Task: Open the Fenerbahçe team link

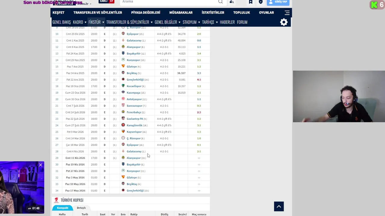Action: (x=134, y=112)
